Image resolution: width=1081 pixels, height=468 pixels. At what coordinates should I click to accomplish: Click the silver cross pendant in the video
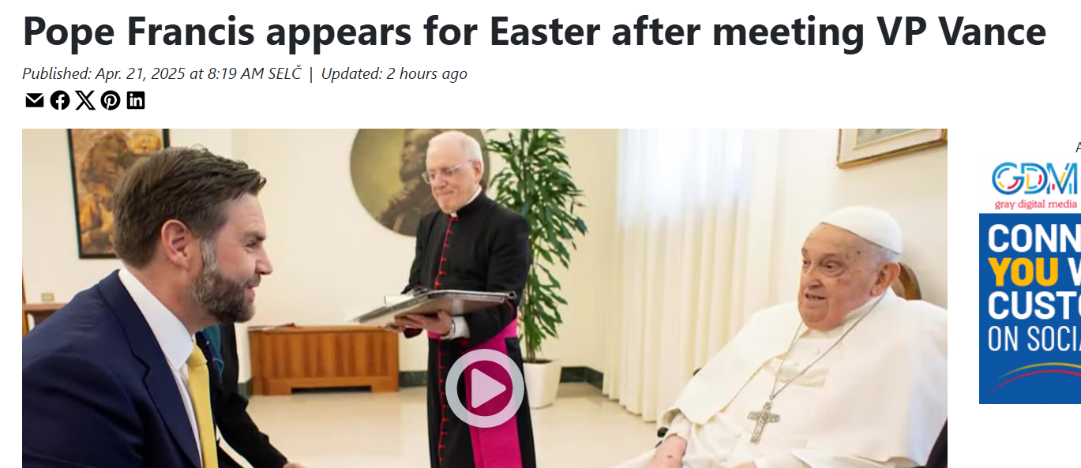tap(763, 420)
